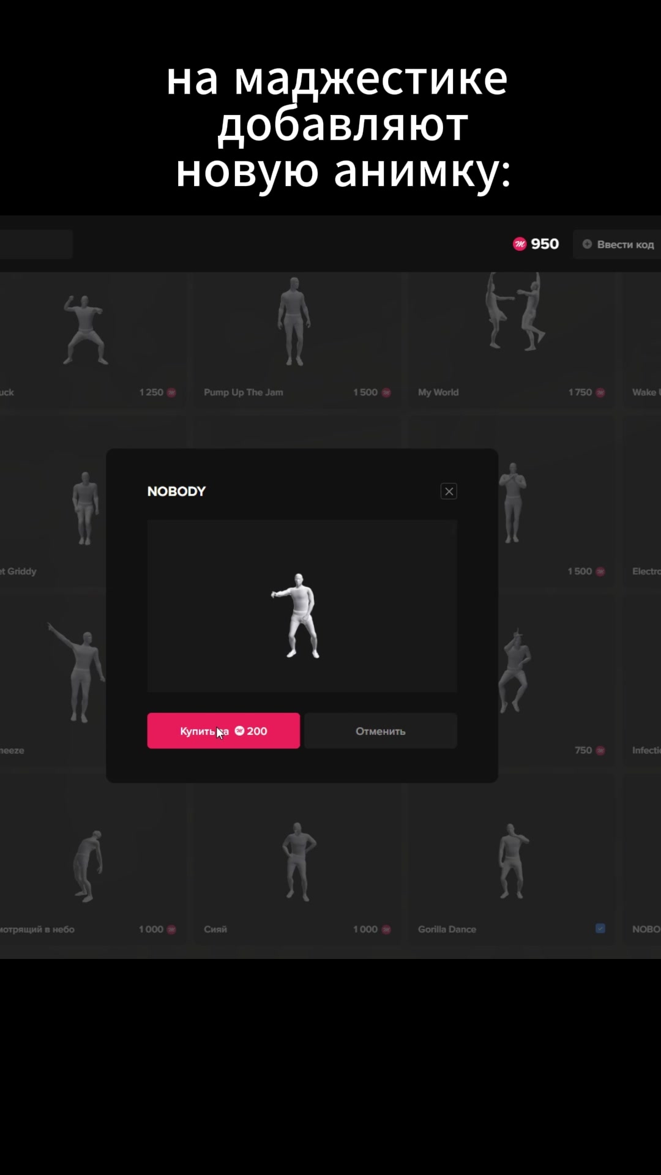Select the jumping figure animation priced 750
Image resolution: width=661 pixels, height=1175 pixels.
[514, 670]
